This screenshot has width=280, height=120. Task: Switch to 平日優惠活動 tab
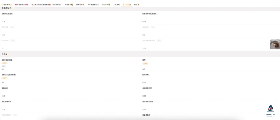click(x=22, y=4)
